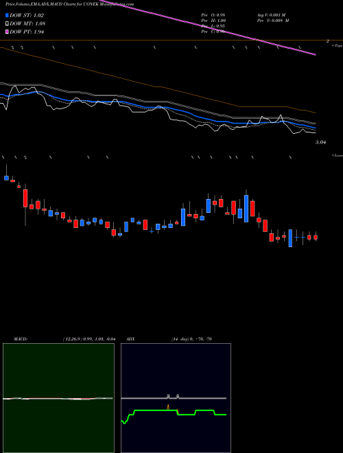The height and width of the screenshot is (453, 343).
Task: Click the blue DOW ST legend swatch
Action: pos(7,15)
